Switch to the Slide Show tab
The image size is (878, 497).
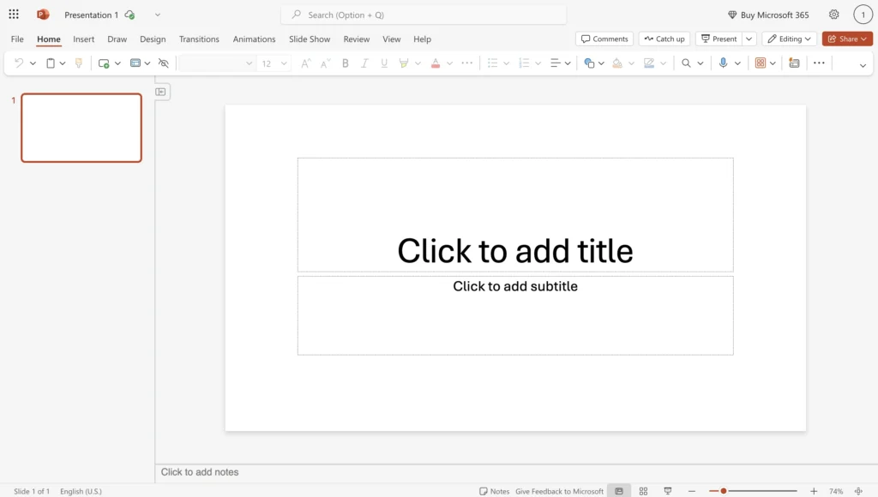[310, 39]
